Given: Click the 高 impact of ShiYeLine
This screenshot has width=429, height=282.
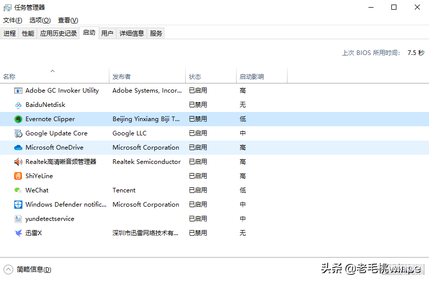Looking at the screenshot, I should 243,176.
